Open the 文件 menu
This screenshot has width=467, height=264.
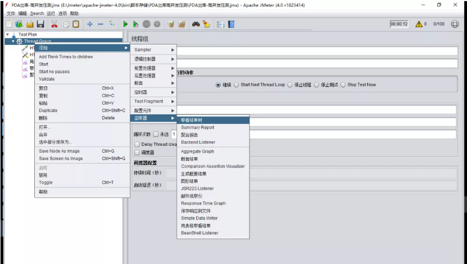(x=11, y=13)
